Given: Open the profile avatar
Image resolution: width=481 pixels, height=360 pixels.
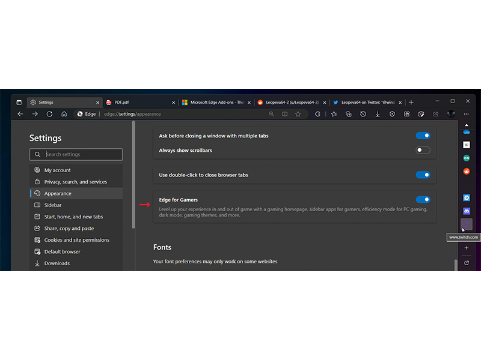Looking at the screenshot, I should pyautogui.click(x=450, y=114).
